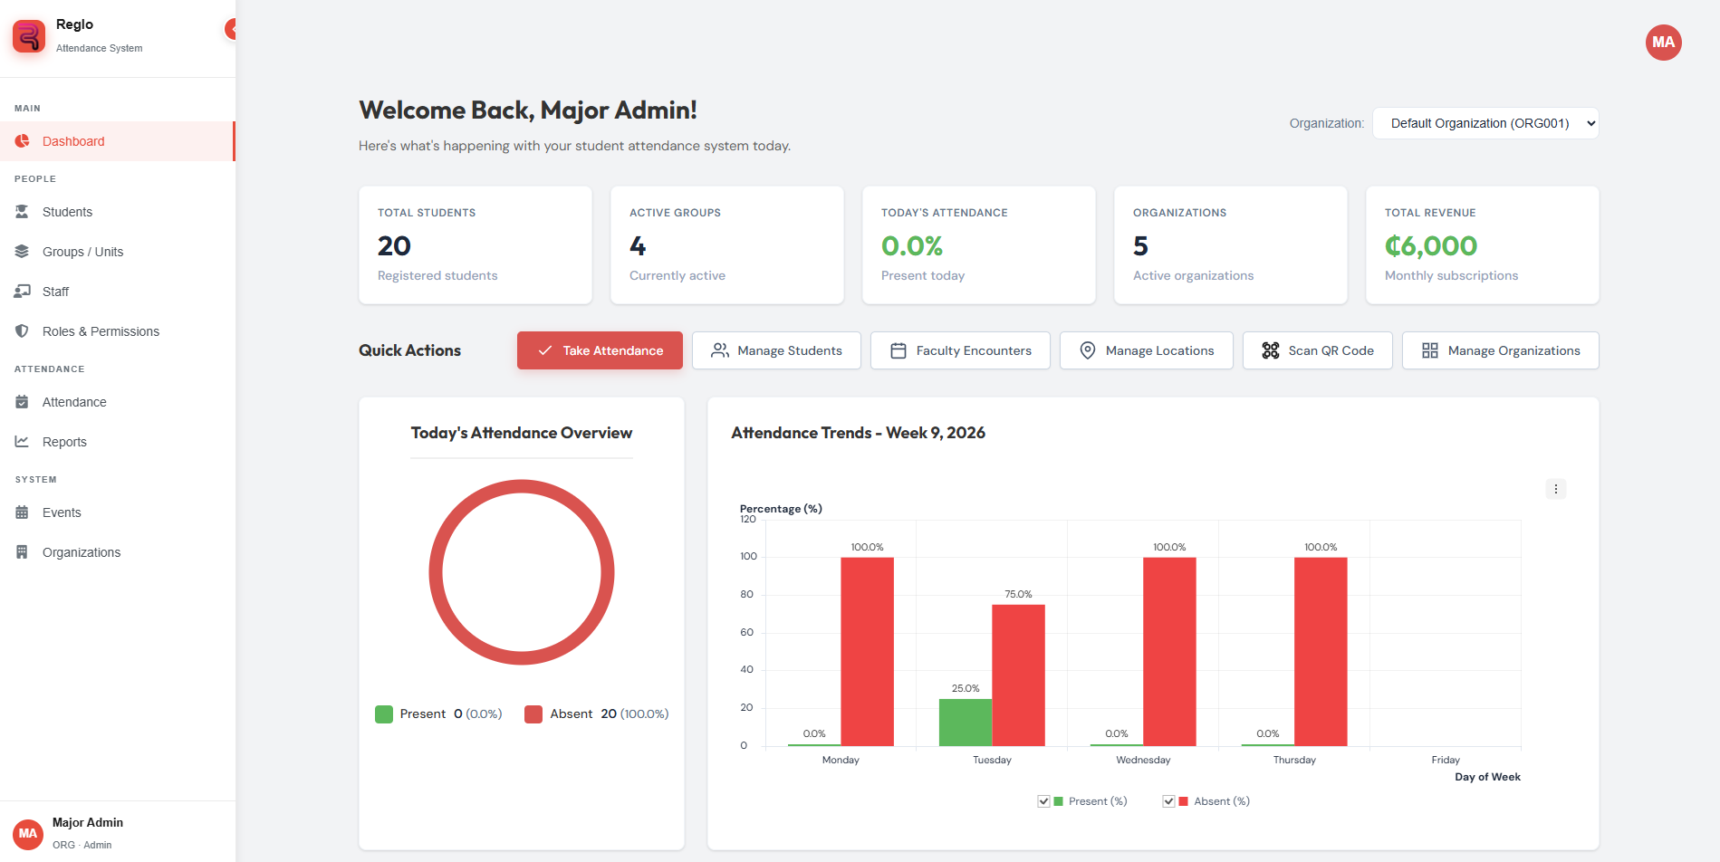Click the grid icon in Manage Organizations
The height and width of the screenshot is (862, 1720).
pos(1430,350)
